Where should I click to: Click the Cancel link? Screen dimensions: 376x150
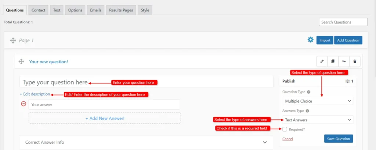pos(288,139)
